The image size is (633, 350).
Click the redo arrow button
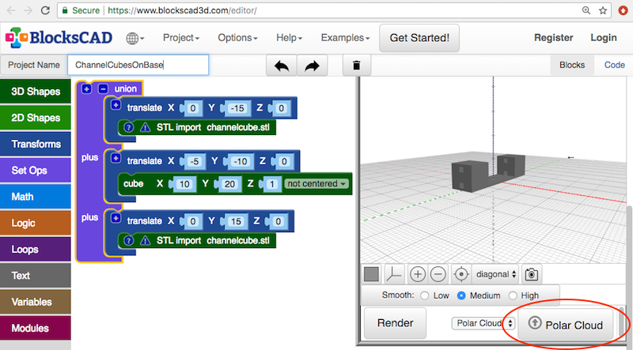coord(312,66)
